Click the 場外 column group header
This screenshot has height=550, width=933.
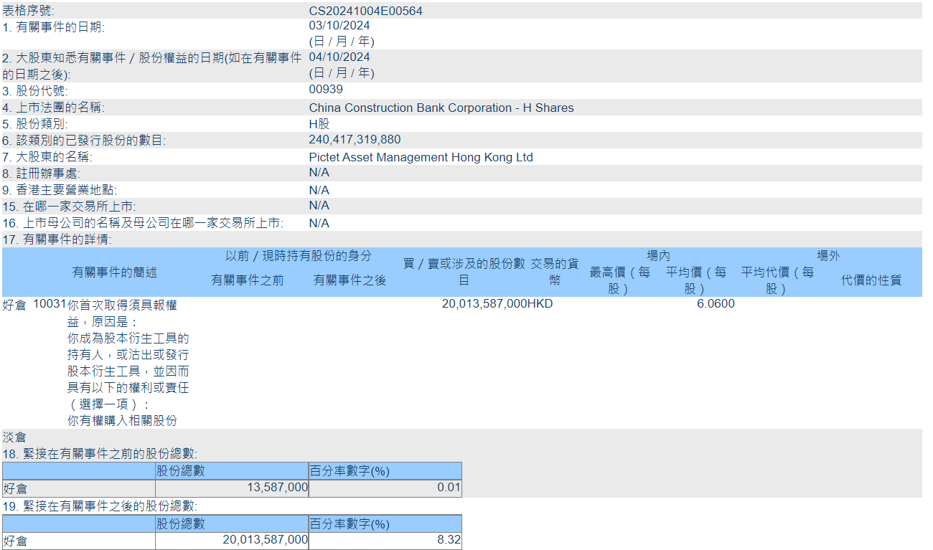tap(828, 256)
